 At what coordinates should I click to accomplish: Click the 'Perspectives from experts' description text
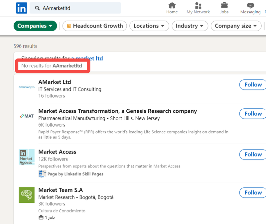click(x=109, y=166)
